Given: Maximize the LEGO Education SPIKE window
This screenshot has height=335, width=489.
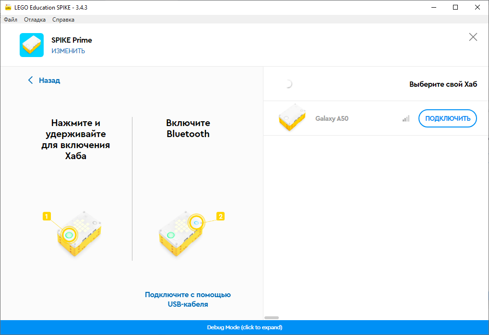Looking at the screenshot, I should tap(455, 7).
